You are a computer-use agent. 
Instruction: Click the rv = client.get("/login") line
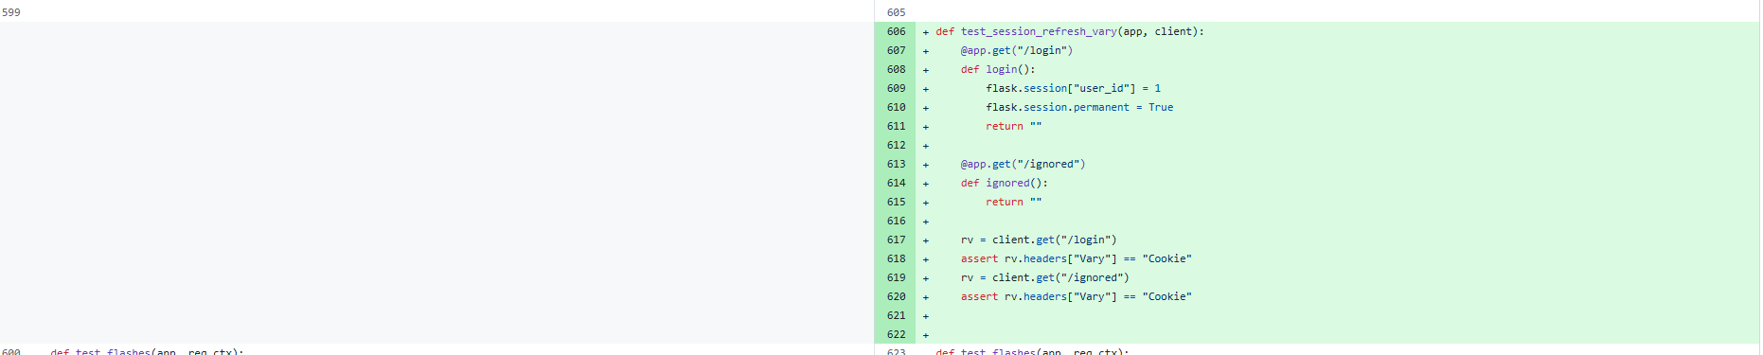(x=1039, y=240)
